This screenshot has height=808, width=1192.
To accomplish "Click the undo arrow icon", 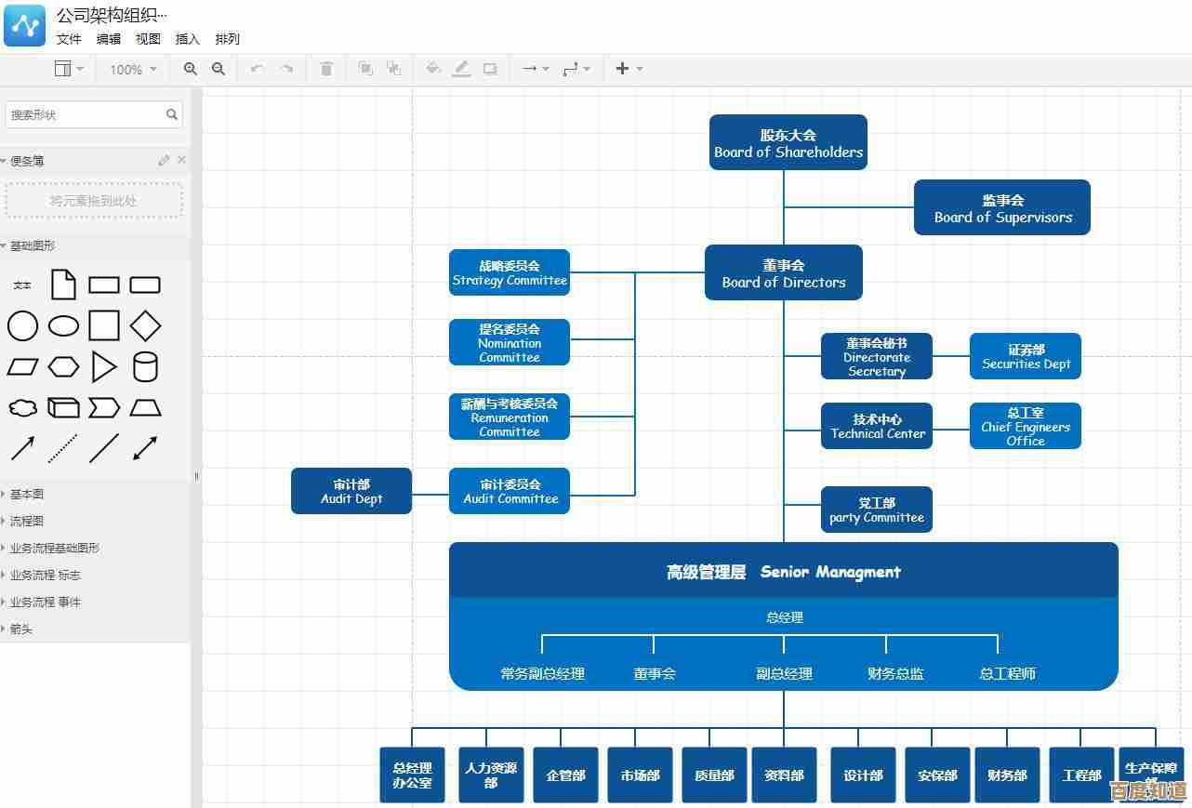I will [x=257, y=69].
